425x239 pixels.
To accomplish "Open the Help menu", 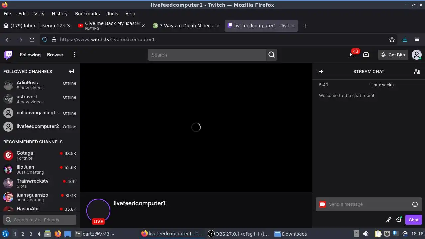I will (130, 14).
